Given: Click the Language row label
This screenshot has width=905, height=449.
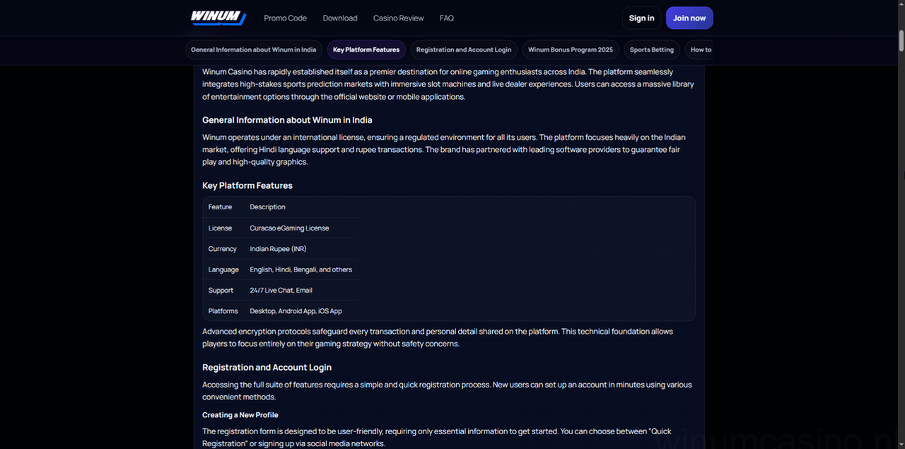Looking at the screenshot, I should pos(223,269).
